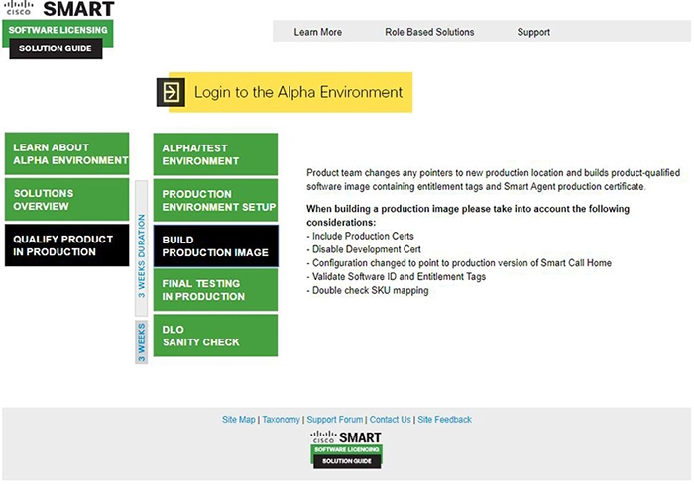Open the Support Forum link
The height and width of the screenshot is (484, 694).
[x=335, y=419]
